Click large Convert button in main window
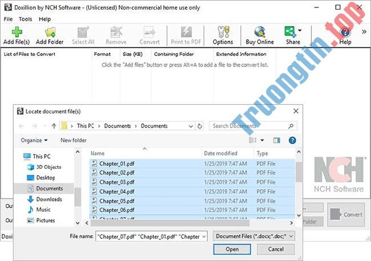The height and width of the screenshot is (261, 371). pyautogui.click(x=346, y=214)
